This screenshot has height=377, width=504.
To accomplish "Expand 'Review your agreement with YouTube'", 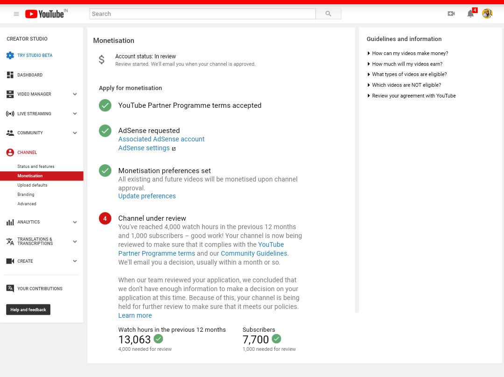I will point(412,96).
